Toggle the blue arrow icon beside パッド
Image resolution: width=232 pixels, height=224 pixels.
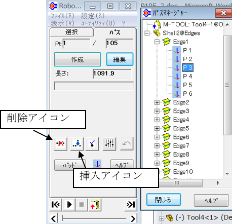[97, 164]
